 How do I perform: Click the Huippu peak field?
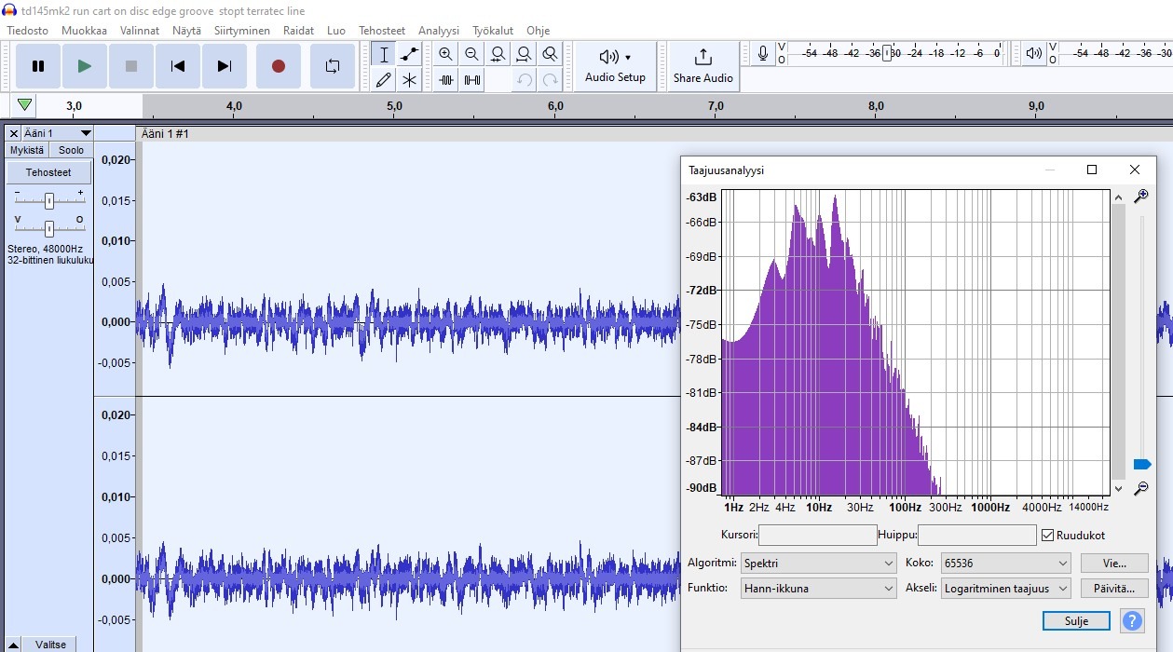tap(977, 536)
